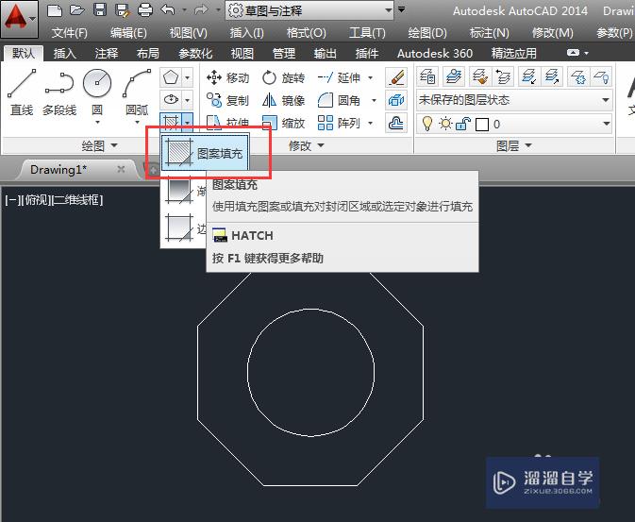Open the ellipse tool dropdown arrow

click(188, 99)
